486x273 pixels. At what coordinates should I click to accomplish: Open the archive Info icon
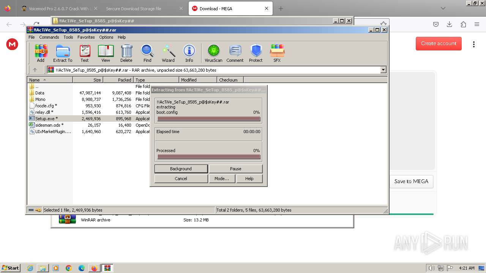coord(189,53)
